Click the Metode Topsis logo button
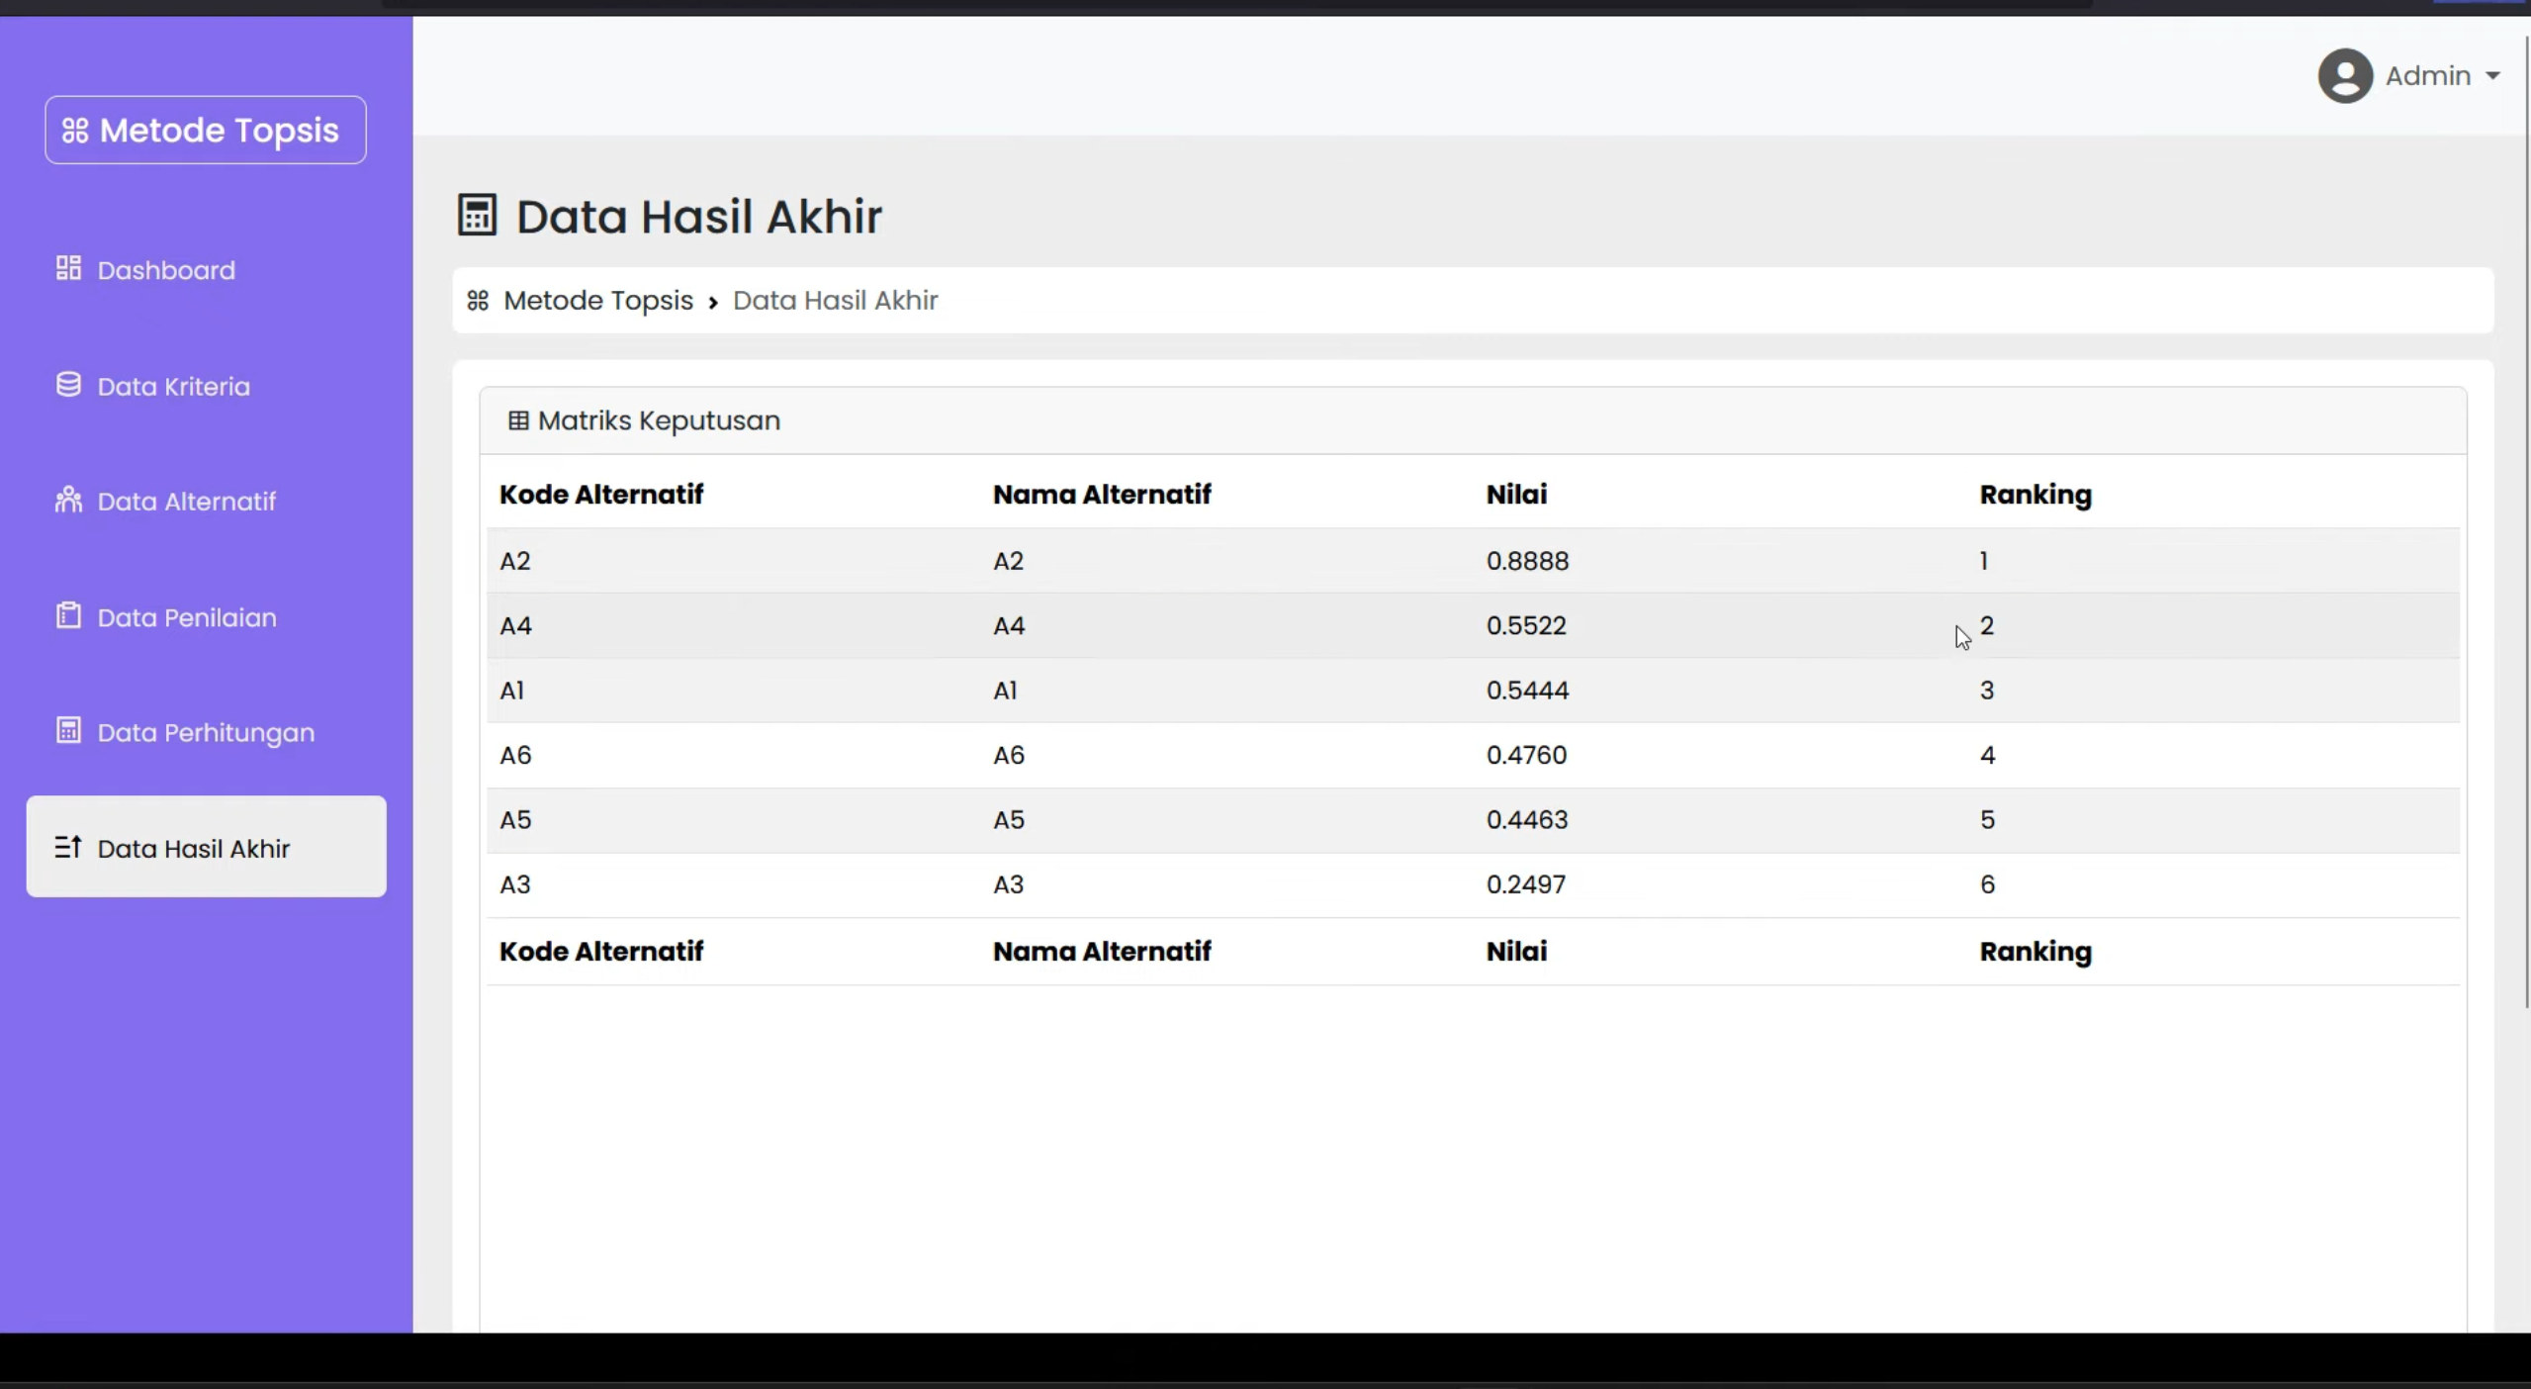Screen dimensions: 2531x1389 click(206, 130)
